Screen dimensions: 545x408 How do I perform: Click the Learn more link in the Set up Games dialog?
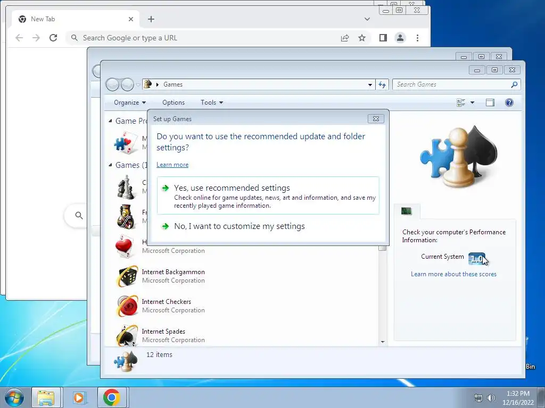click(x=172, y=165)
